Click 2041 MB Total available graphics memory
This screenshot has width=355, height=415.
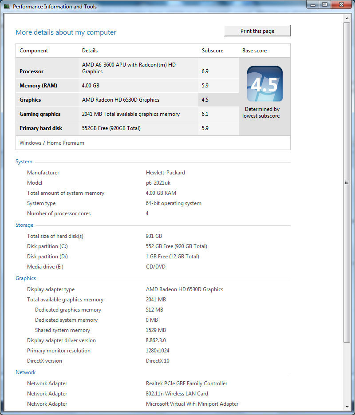tap(130, 114)
